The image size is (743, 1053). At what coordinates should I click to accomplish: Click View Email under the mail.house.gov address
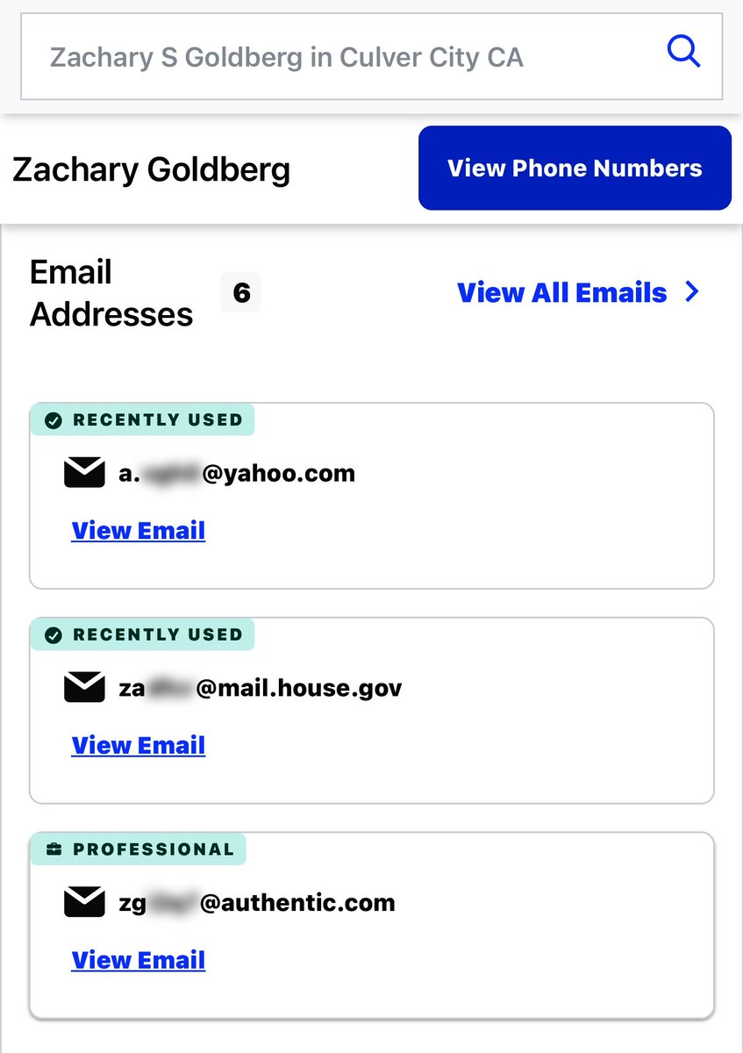tap(139, 745)
